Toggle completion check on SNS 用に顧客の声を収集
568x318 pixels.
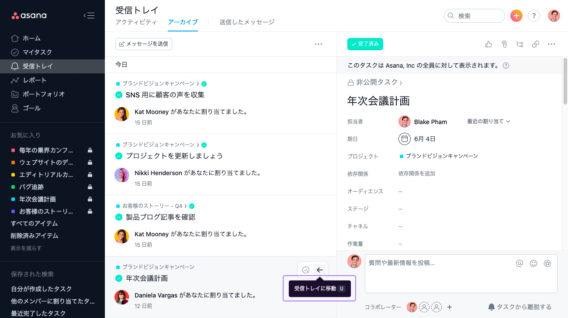[119, 95]
